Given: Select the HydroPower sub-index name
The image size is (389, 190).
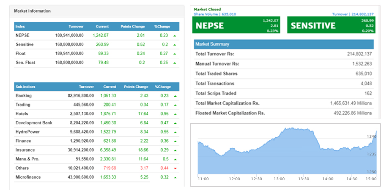Looking at the screenshot, I should [27, 132].
